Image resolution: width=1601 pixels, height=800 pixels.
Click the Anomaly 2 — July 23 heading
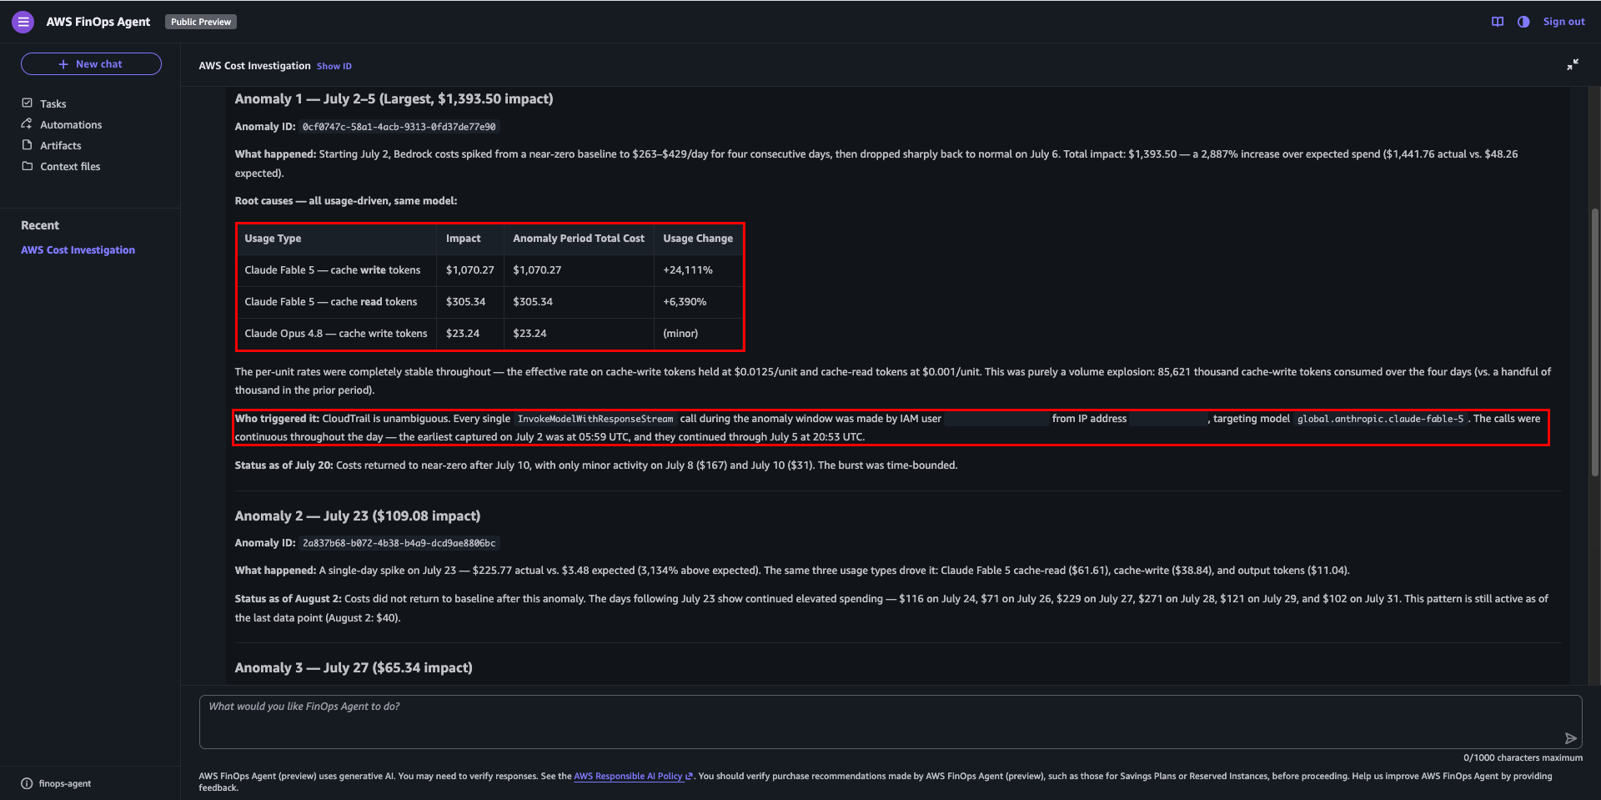coord(358,516)
